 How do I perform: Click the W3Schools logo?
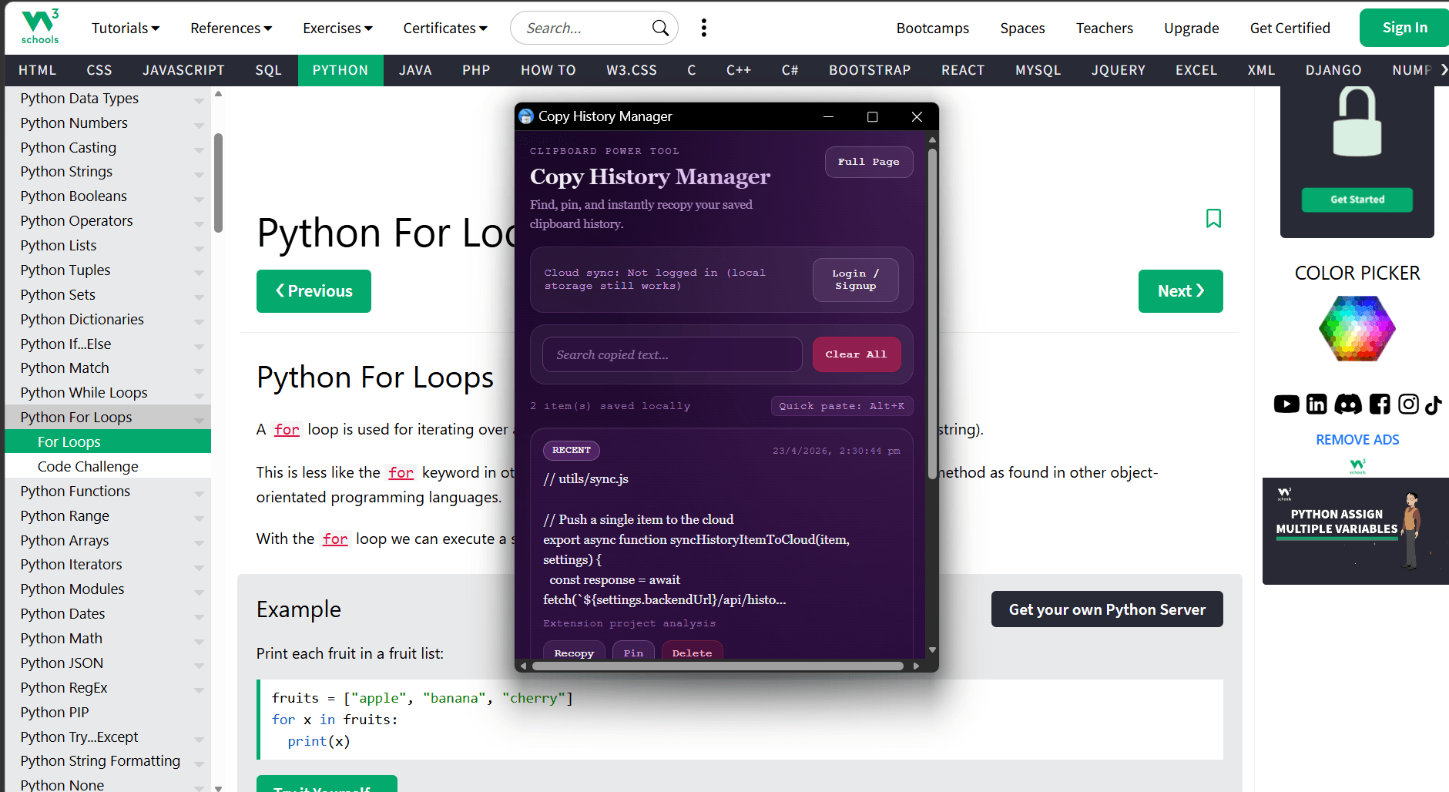point(40,27)
